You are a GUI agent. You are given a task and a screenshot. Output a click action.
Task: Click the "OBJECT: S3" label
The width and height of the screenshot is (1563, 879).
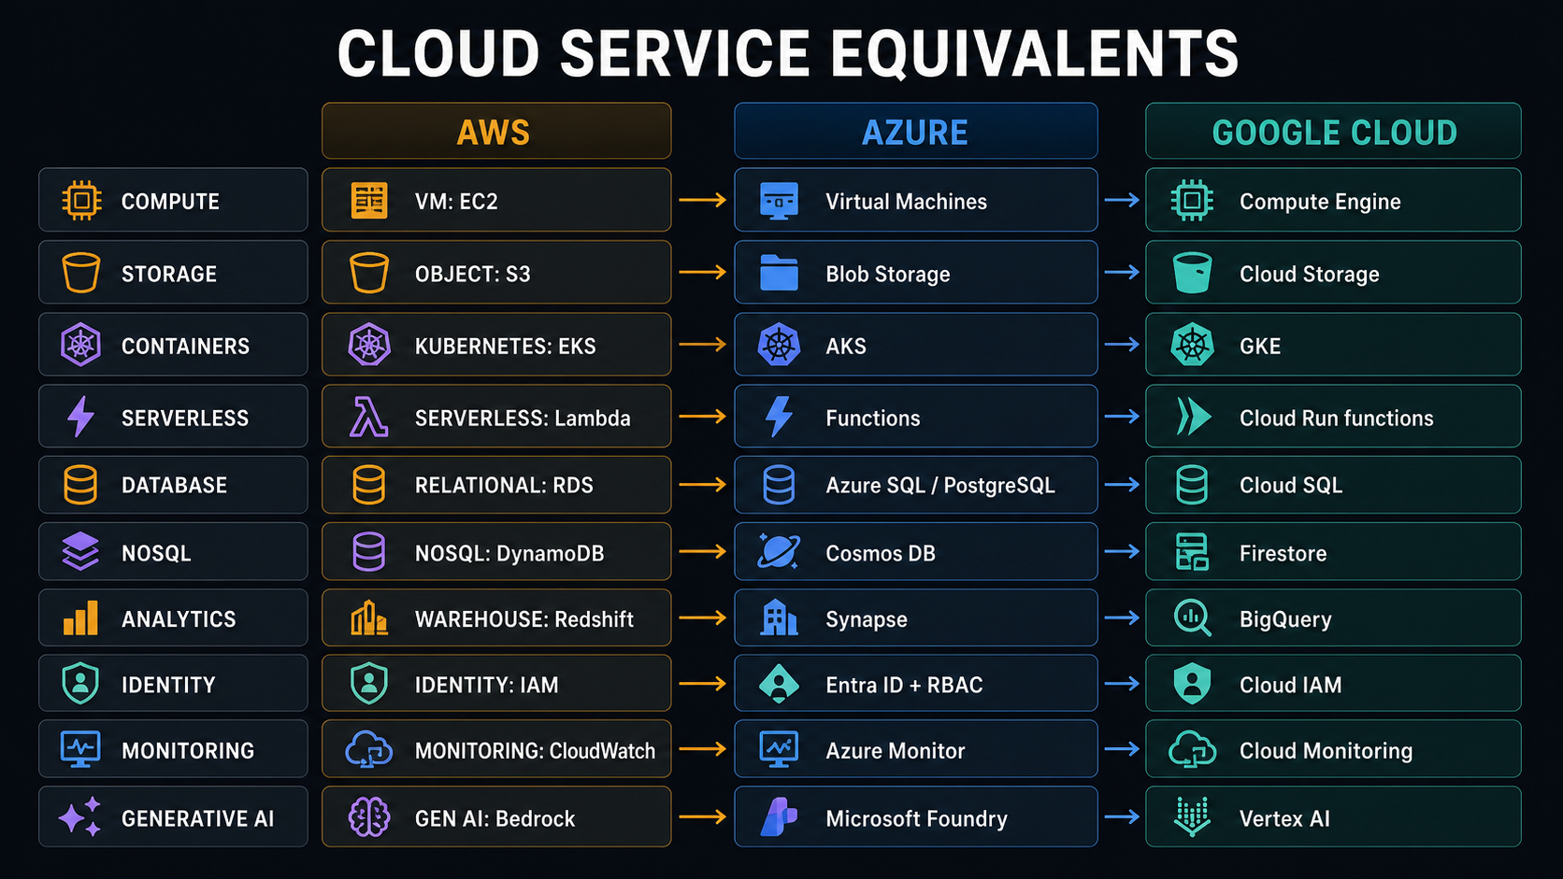[x=472, y=274]
